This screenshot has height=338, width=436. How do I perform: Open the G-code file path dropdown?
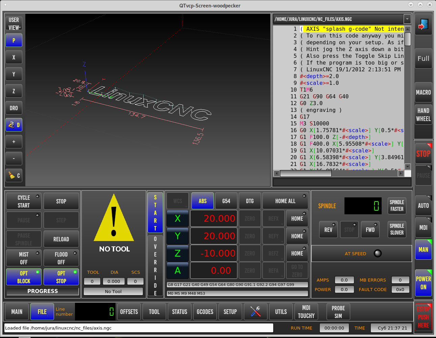click(x=407, y=19)
